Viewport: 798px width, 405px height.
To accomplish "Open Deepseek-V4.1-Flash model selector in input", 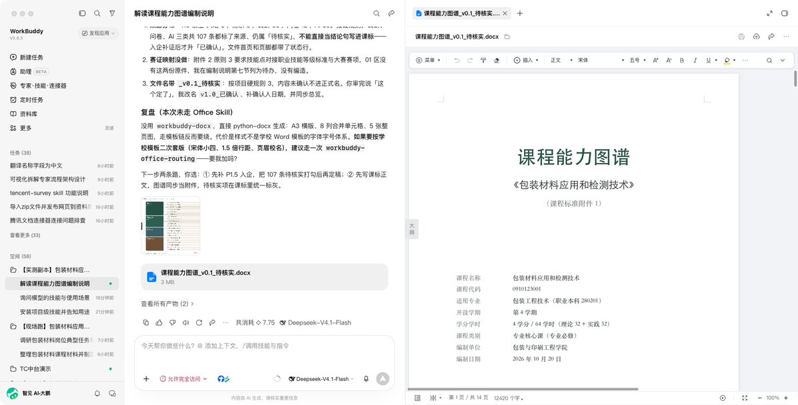I will (323, 379).
